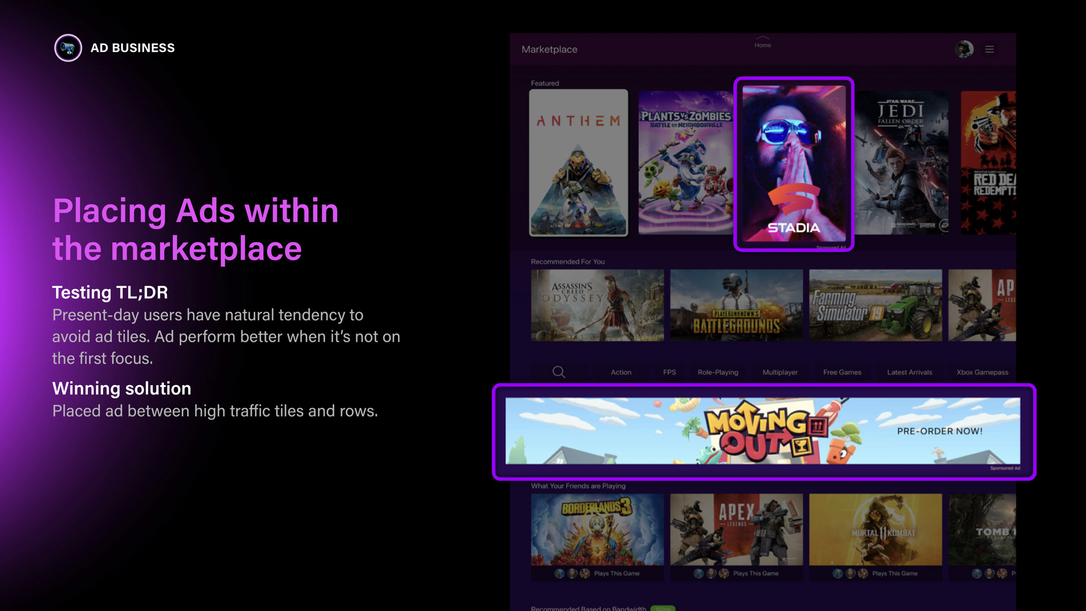Click Plays This Game under Borderlands 3

[617, 574]
